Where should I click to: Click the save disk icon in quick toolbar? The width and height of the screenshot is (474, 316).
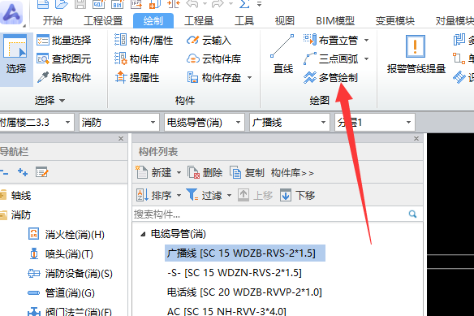(80, 4)
